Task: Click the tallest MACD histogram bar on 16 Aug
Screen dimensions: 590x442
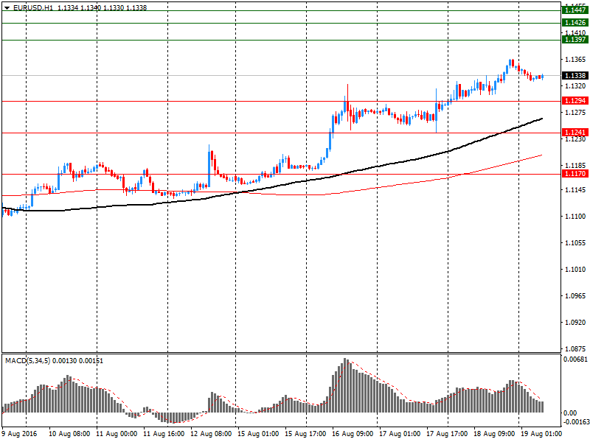Action: coord(346,385)
